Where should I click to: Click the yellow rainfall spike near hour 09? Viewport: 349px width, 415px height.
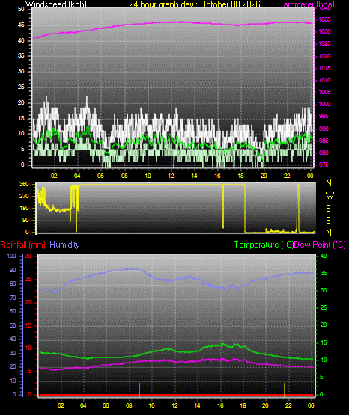pos(139,390)
